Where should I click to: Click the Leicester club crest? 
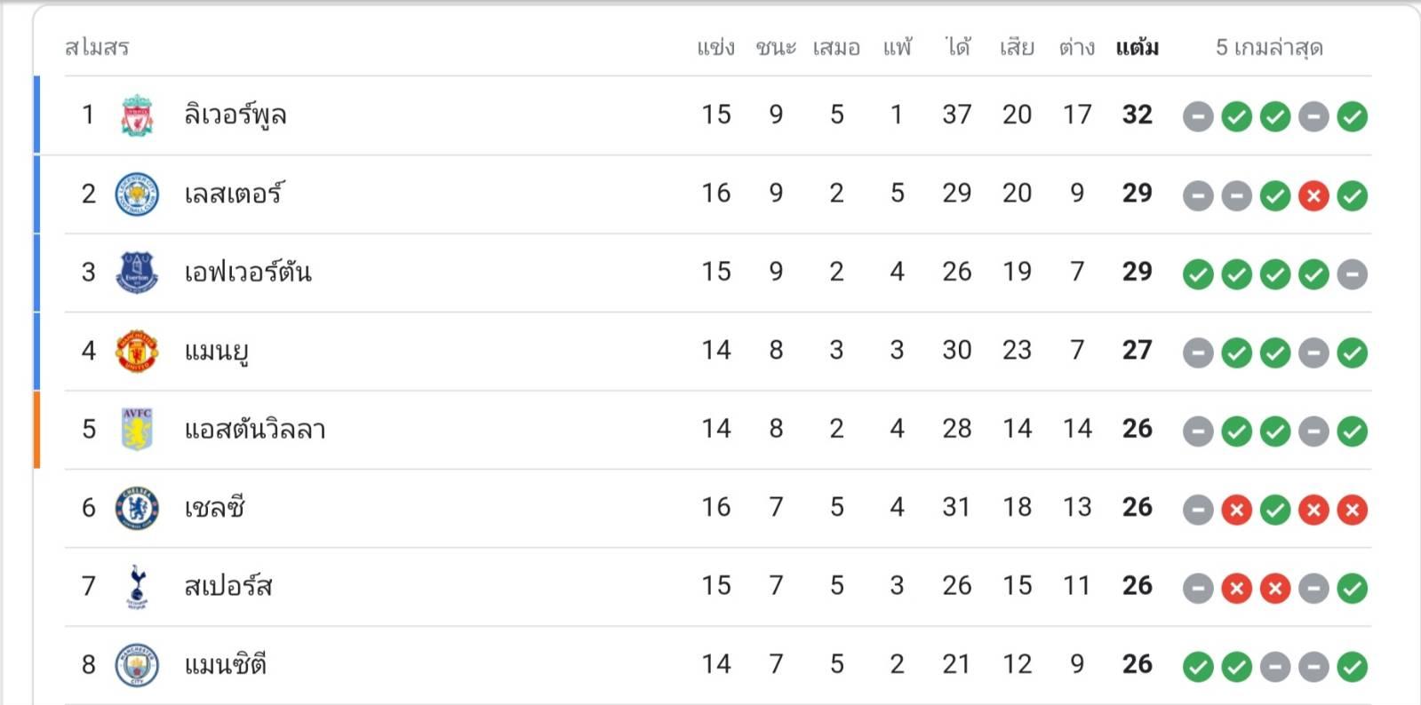tap(137, 194)
